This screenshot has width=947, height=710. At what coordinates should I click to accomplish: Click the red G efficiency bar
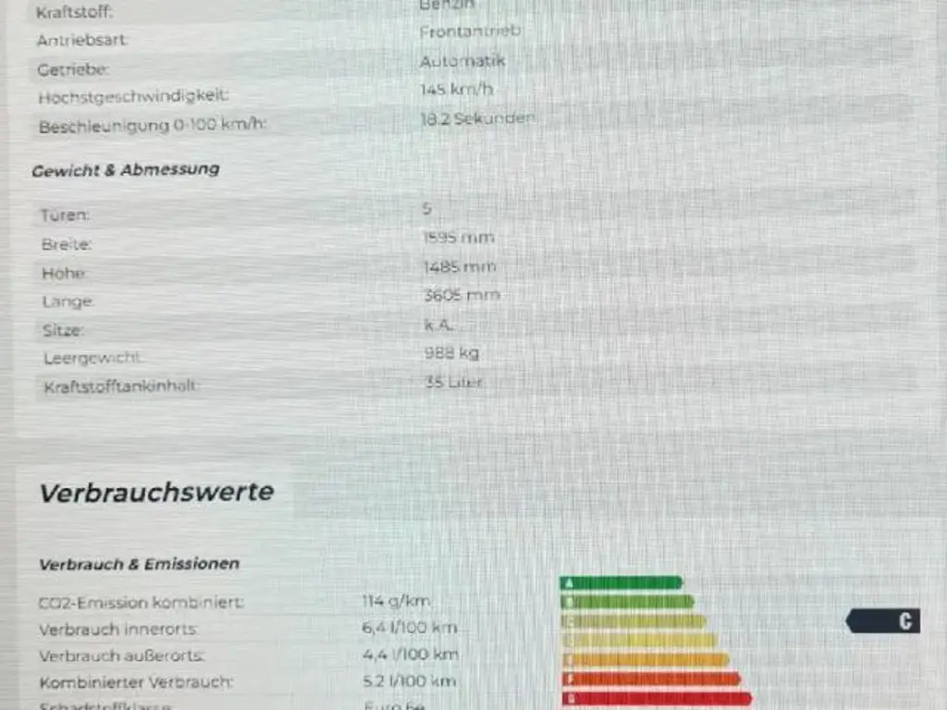coord(657,698)
